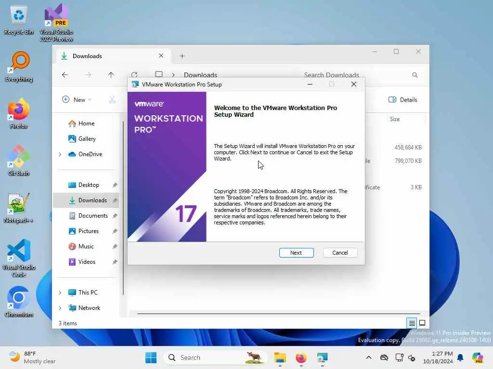This screenshot has width=493, height=369.
Task: Open the Windows Start menu
Action: (x=151, y=357)
